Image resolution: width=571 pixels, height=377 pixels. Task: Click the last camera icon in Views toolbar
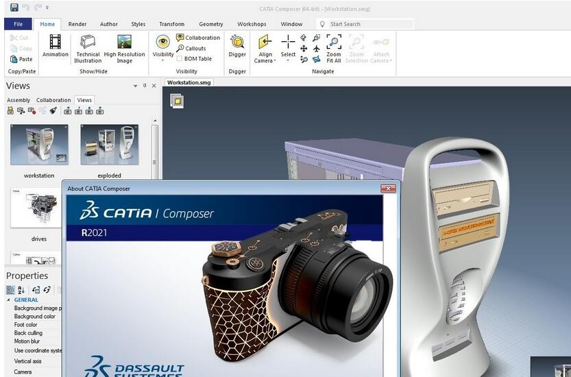click(100, 111)
